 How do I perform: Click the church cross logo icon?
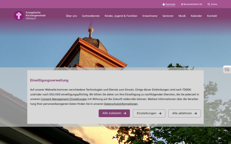19,15
